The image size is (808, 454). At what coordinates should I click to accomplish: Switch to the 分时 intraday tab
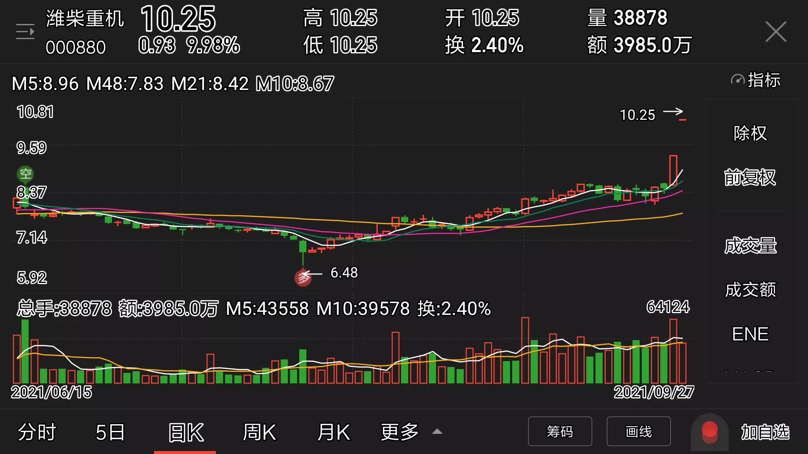37,432
